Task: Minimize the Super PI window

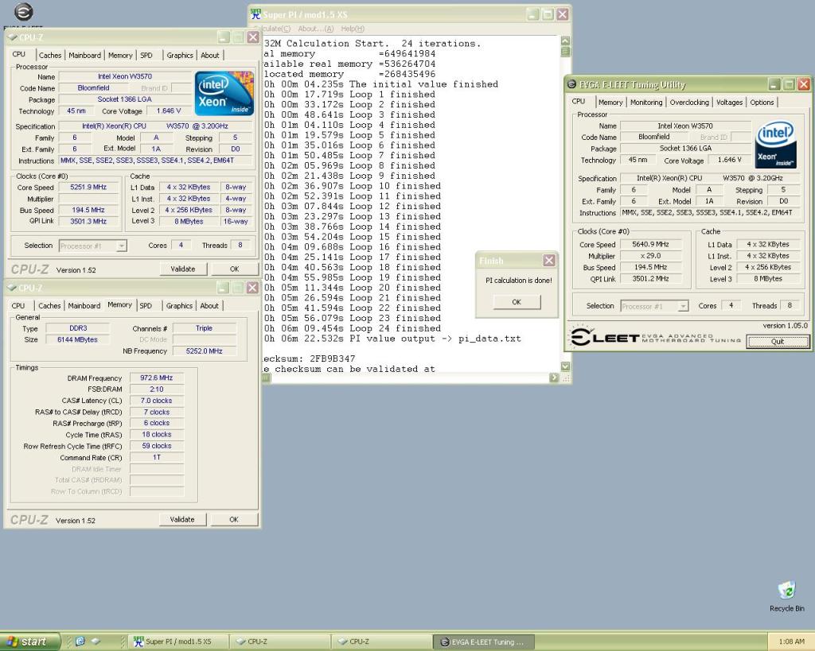Action: [532, 14]
